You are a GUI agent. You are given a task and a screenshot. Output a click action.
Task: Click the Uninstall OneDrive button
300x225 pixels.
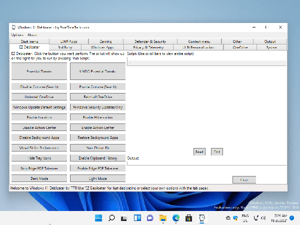point(39,97)
